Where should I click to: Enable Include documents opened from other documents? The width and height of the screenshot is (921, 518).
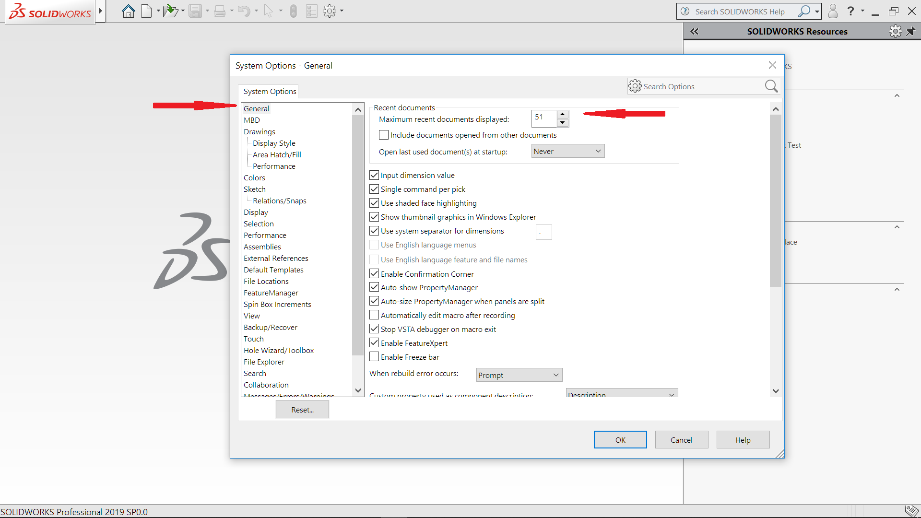[x=384, y=135]
